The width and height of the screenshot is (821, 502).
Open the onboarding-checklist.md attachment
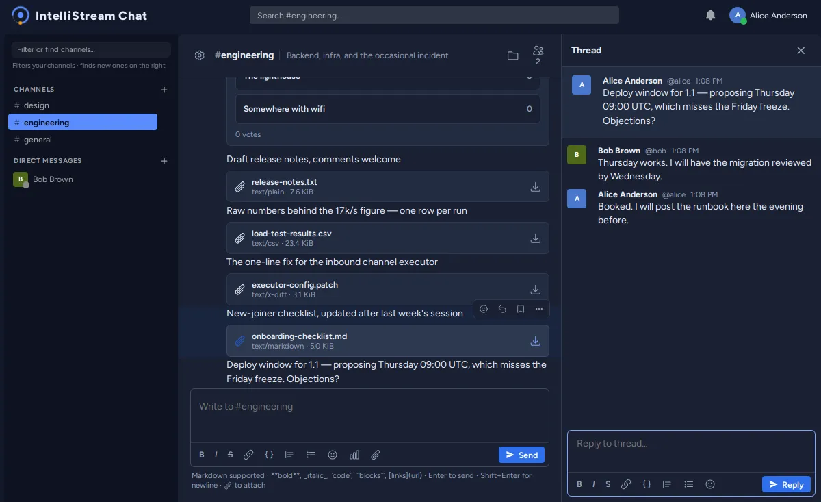(x=388, y=340)
